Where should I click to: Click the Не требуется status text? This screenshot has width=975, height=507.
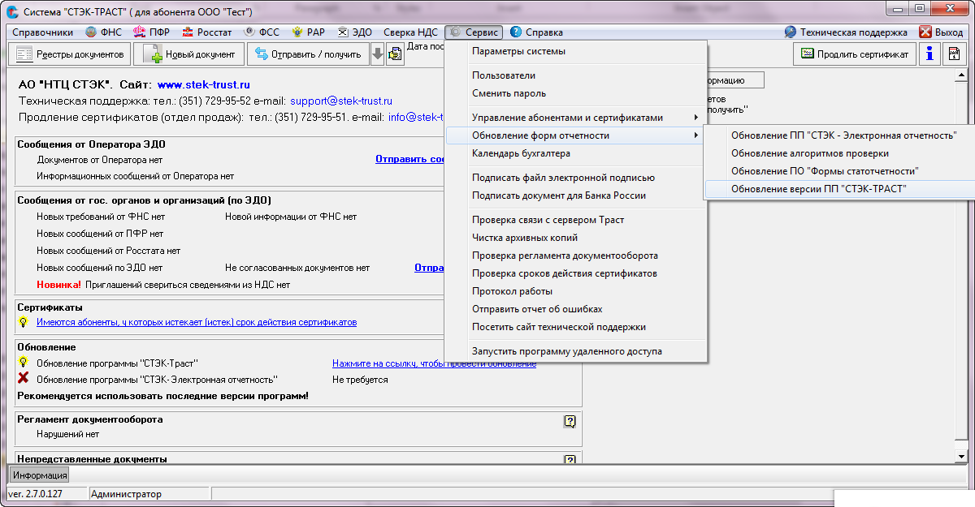pyautogui.click(x=360, y=380)
